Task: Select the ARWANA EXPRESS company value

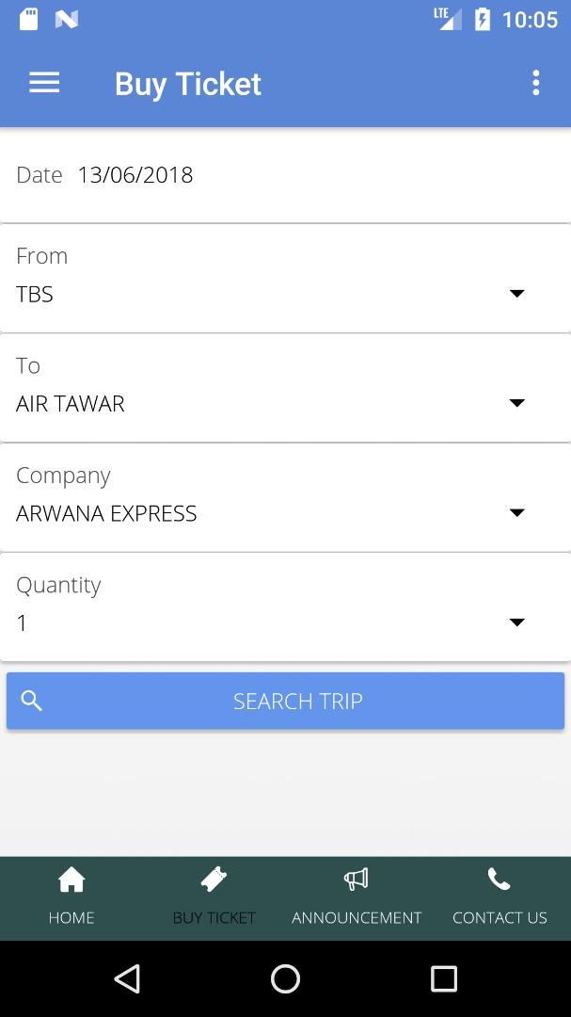Action: pyautogui.click(x=106, y=513)
